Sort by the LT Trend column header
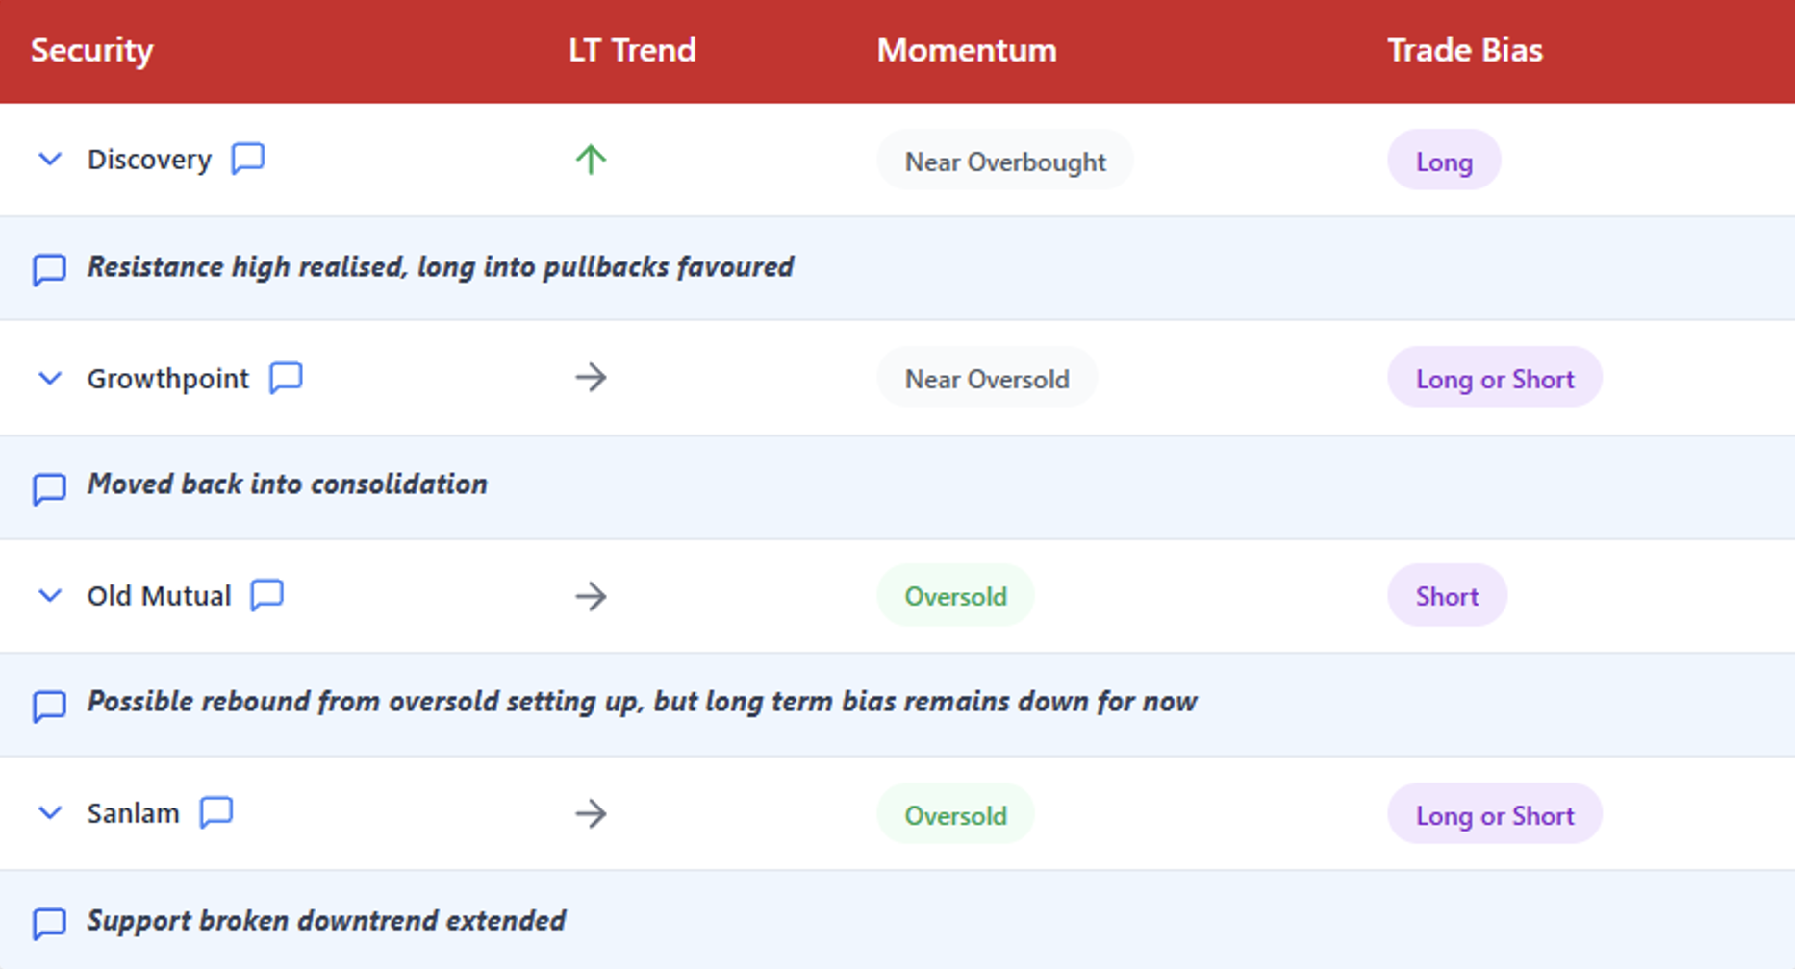Viewport: 1795px width, 969px height. tap(632, 50)
